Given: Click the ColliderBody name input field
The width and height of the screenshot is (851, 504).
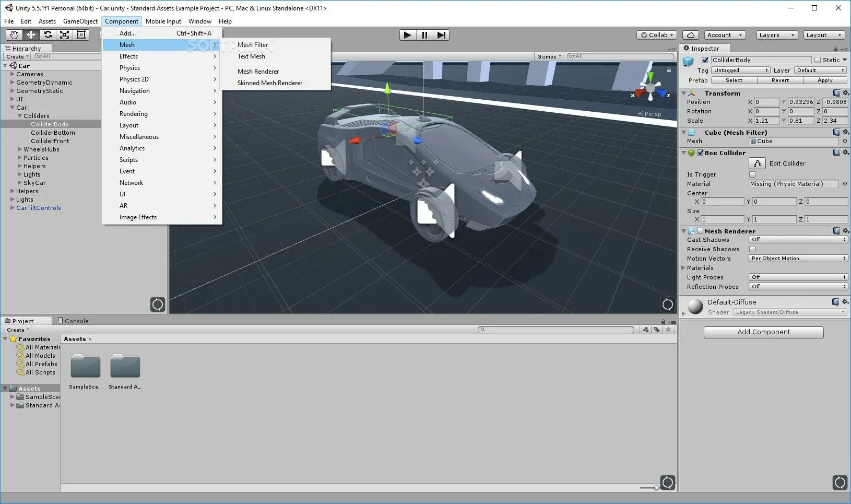Looking at the screenshot, I should pos(761,60).
